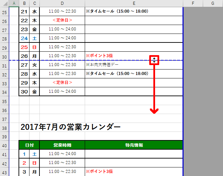Click weekday cell 水 in row 25
This screenshot has width=223, height=176.
tap(34, 12)
